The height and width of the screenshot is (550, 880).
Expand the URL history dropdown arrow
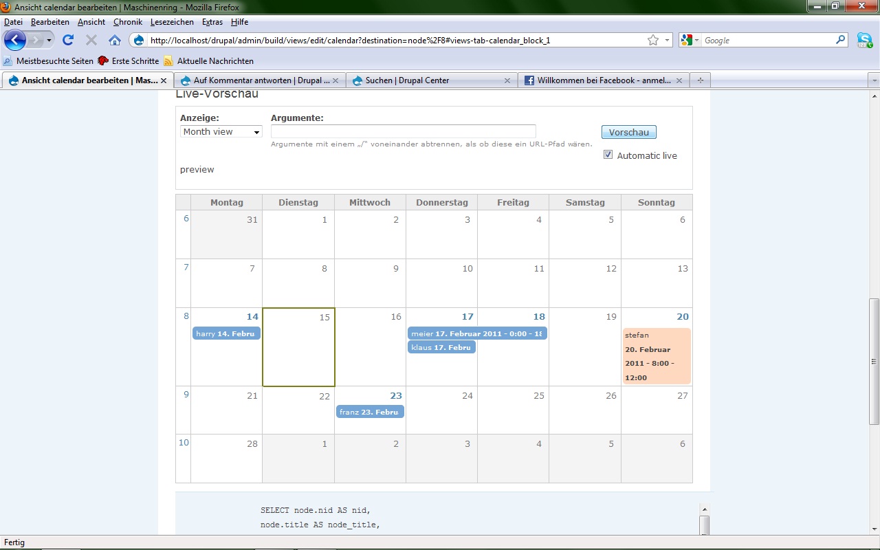click(667, 41)
